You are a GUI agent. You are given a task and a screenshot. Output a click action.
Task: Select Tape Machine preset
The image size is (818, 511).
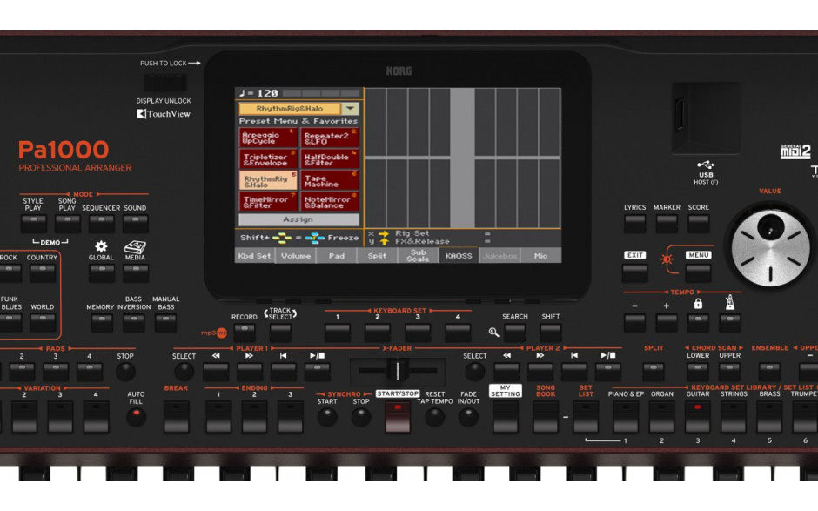pos(330,180)
